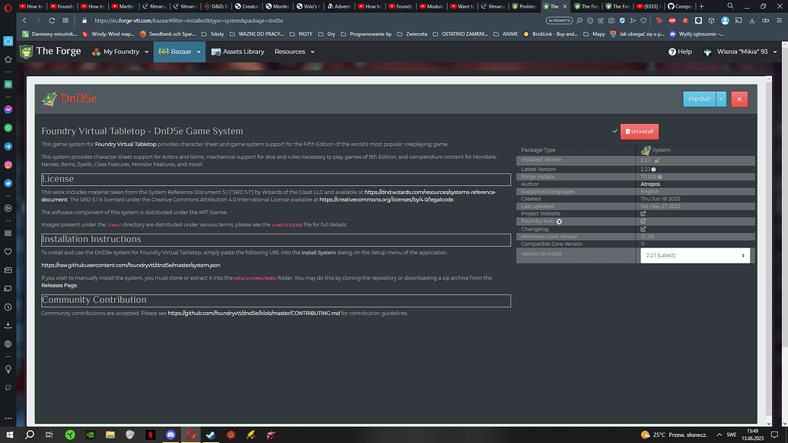Image resolution: width=788 pixels, height=443 pixels.
Task: Open Foundry Hub external link icon
Action: [643, 221]
